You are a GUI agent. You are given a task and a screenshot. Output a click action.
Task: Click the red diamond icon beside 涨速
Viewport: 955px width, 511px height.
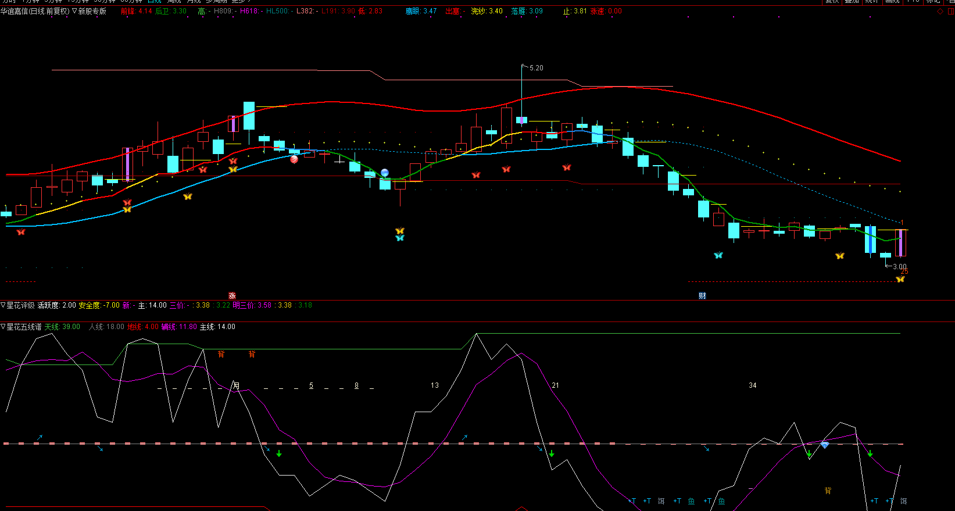[x=940, y=11]
